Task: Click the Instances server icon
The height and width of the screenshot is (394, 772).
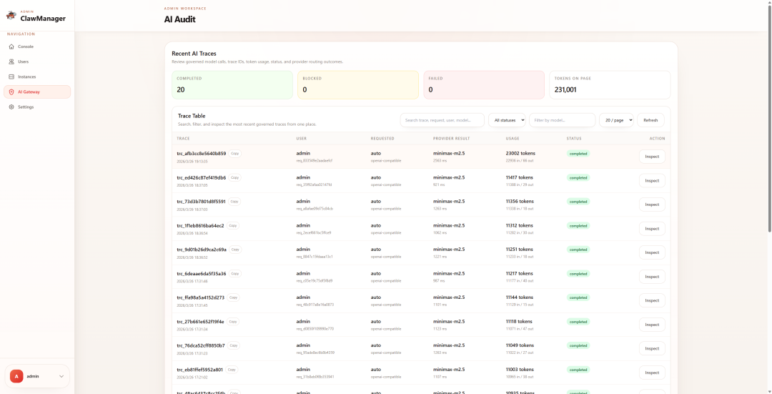Action: coord(11,77)
